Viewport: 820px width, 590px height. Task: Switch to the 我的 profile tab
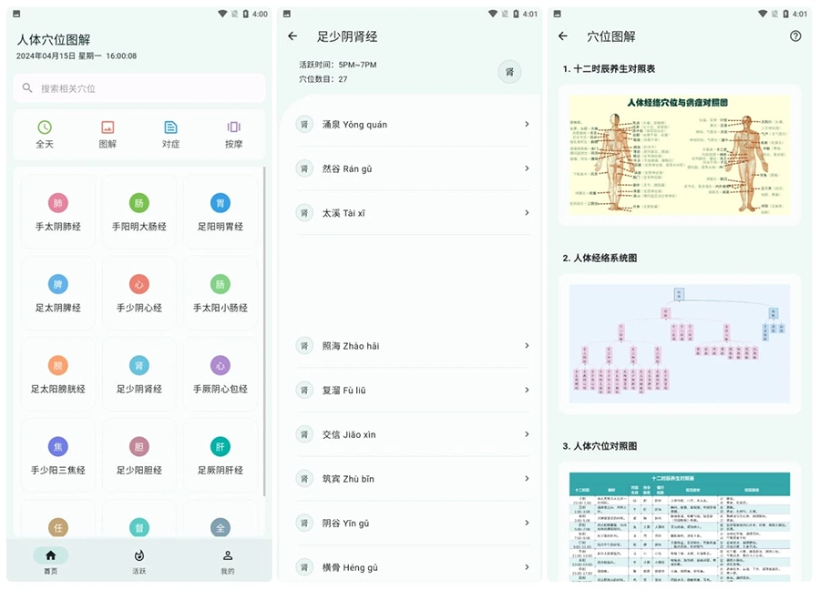pyautogui.click(x=227, y=560)
